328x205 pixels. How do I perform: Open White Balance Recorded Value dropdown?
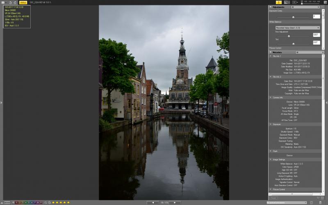click(298, 27)
